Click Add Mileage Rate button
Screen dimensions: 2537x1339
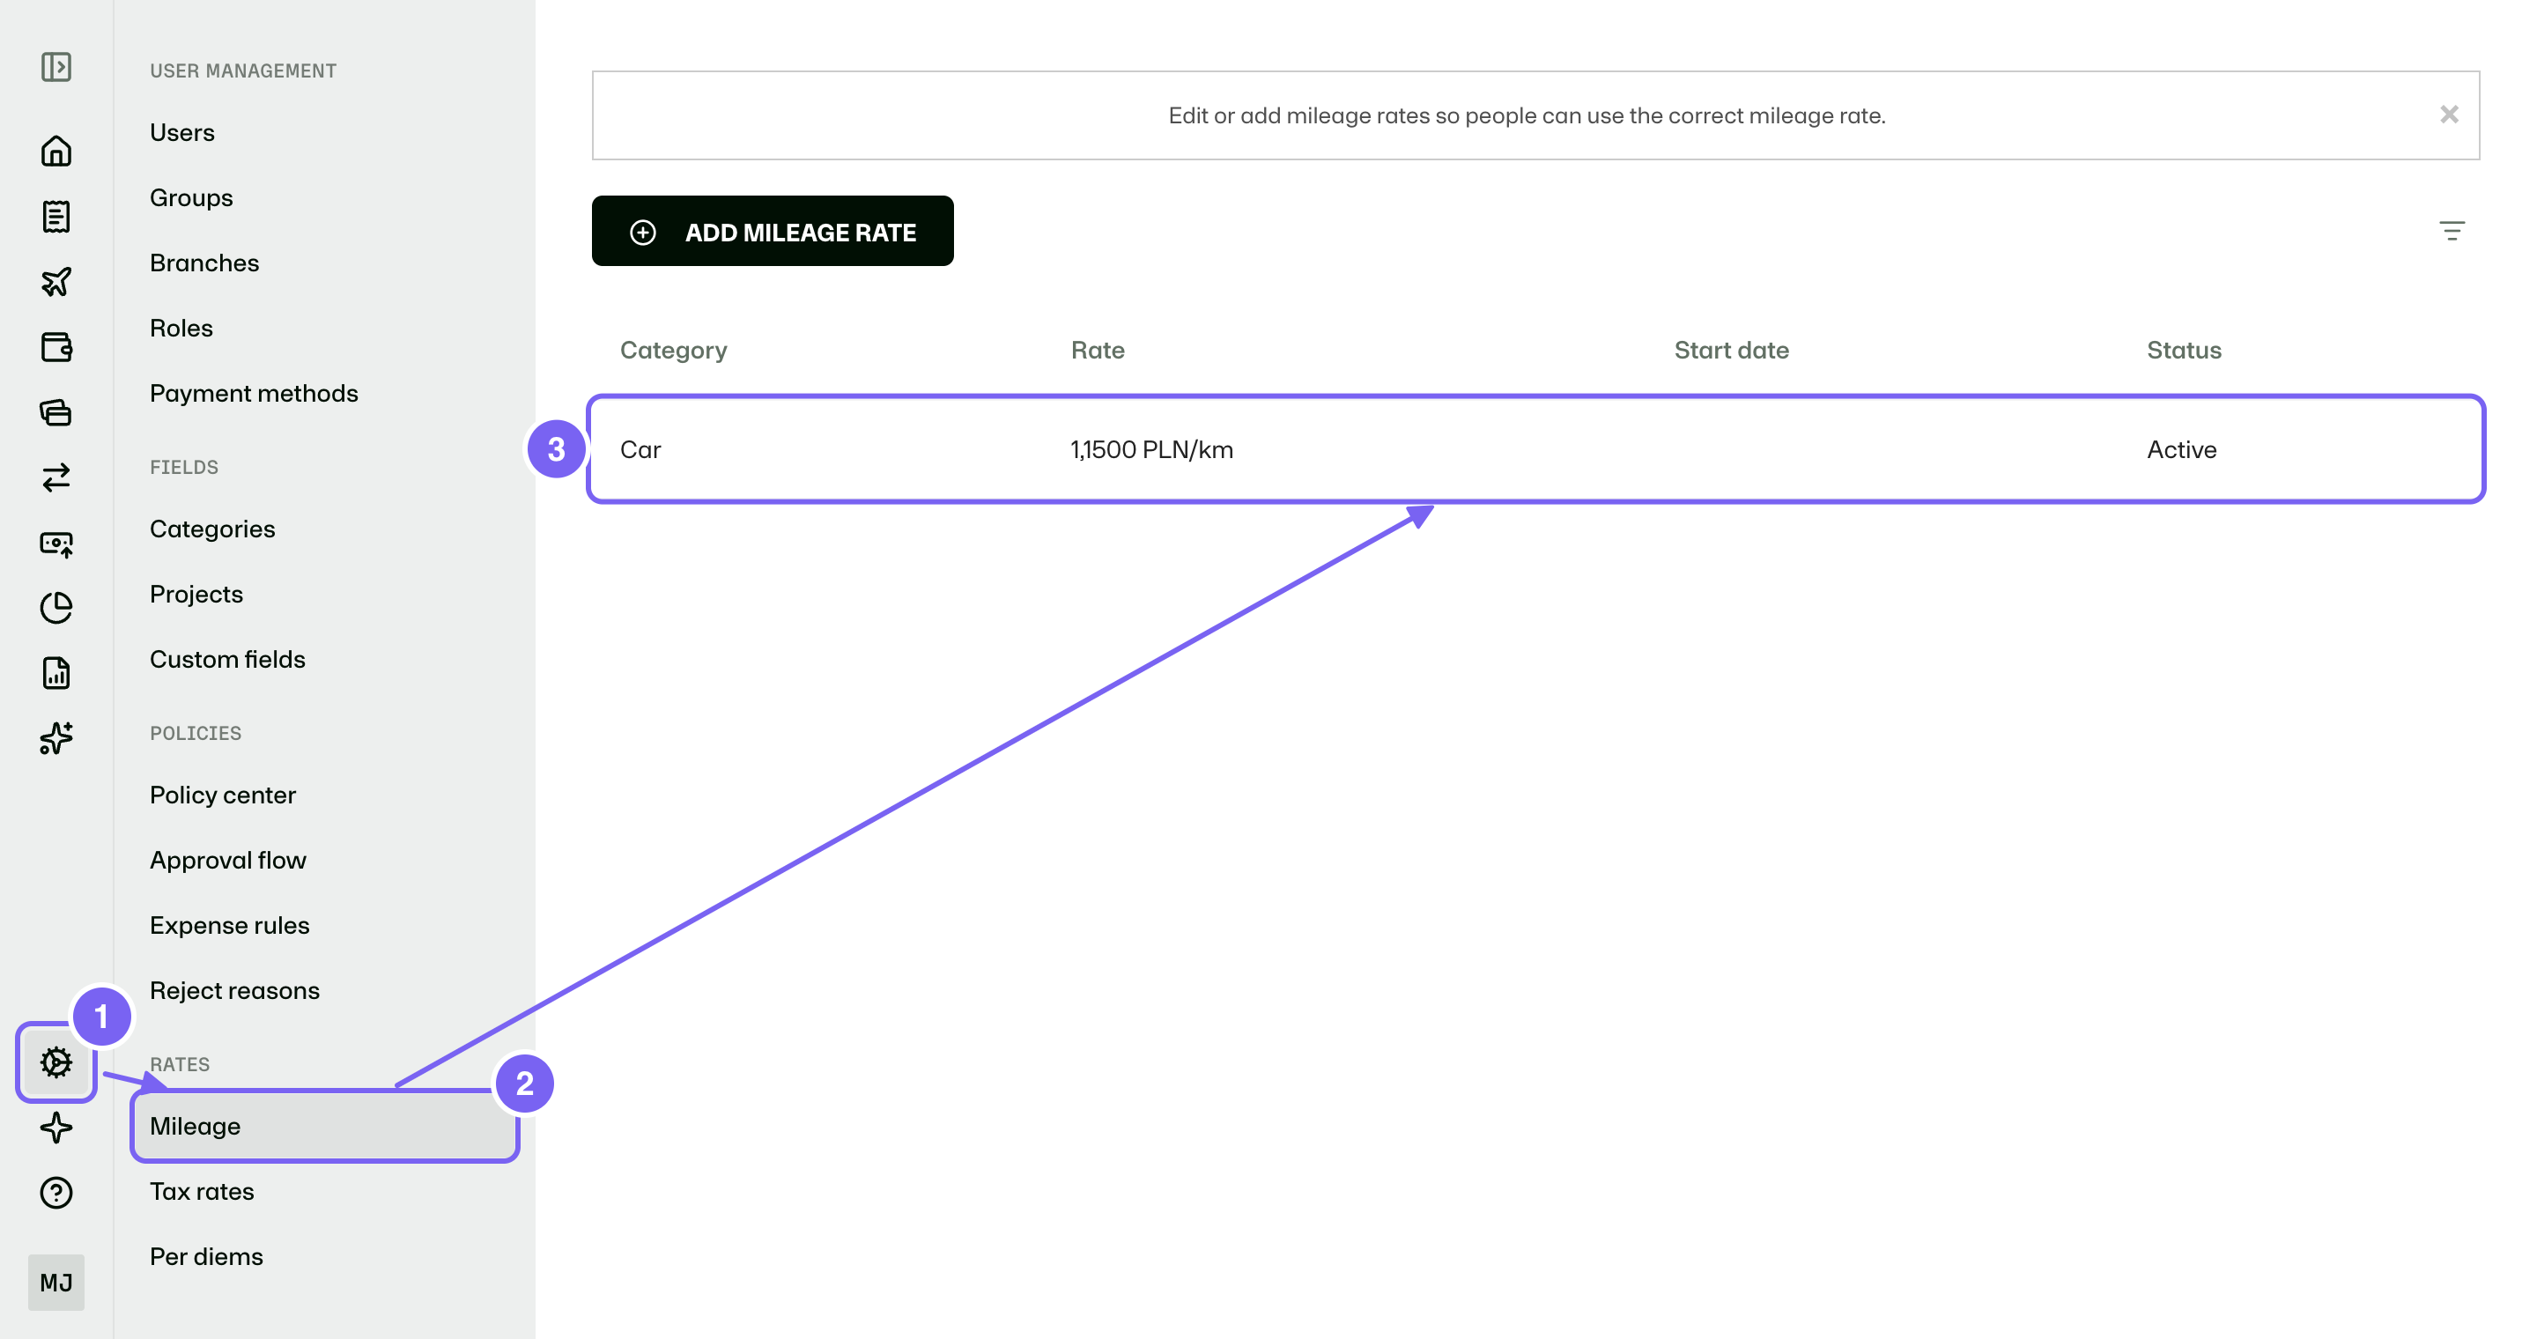(x=773, y=232)
